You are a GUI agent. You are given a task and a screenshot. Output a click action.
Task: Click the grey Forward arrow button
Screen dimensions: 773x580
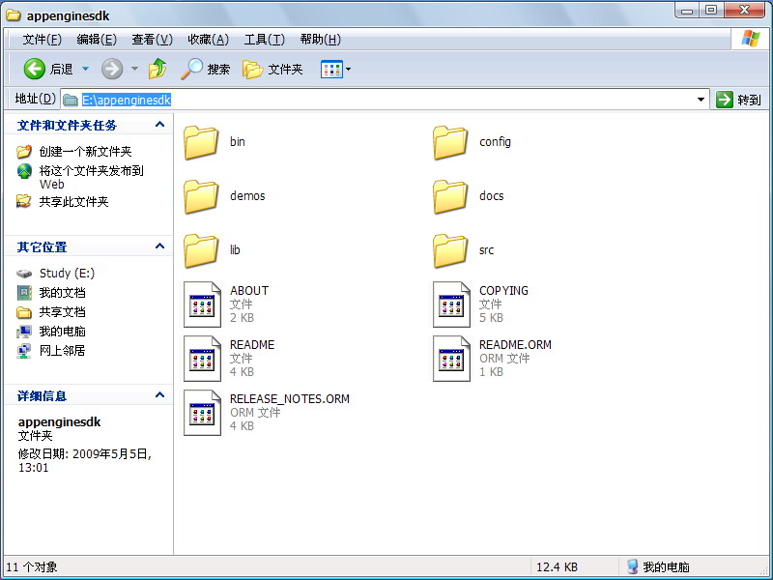(112, 69)
